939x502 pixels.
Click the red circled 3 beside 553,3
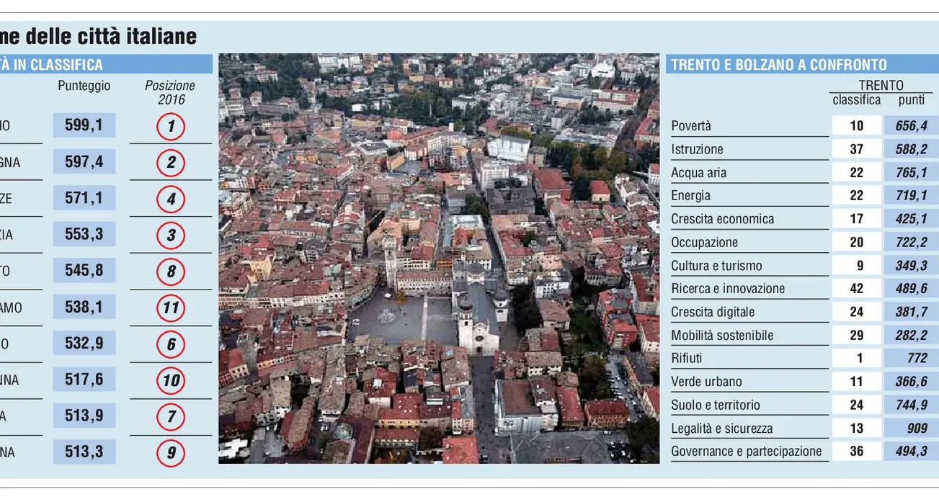tap(171, 236)
